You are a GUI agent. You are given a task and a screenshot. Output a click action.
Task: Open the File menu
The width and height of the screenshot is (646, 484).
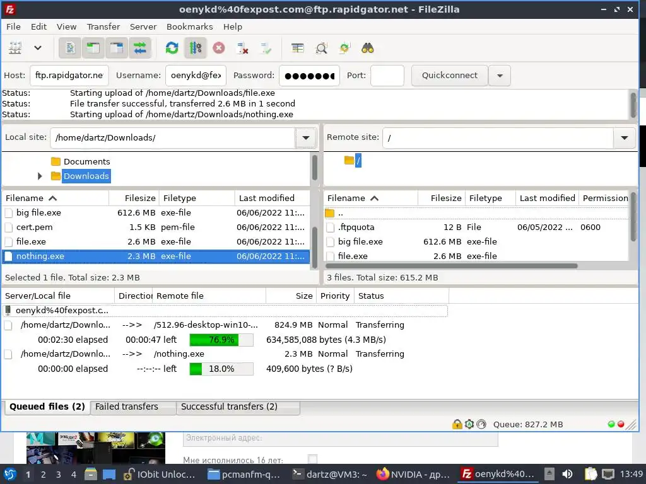point(13,26)
